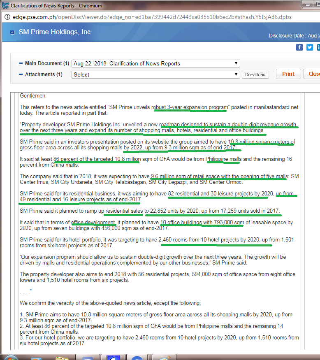The height and width of the screenshot is (360, 320).
Task: Click 'by 2022, up from 9.3 million sqm' text
Action: 161,147
